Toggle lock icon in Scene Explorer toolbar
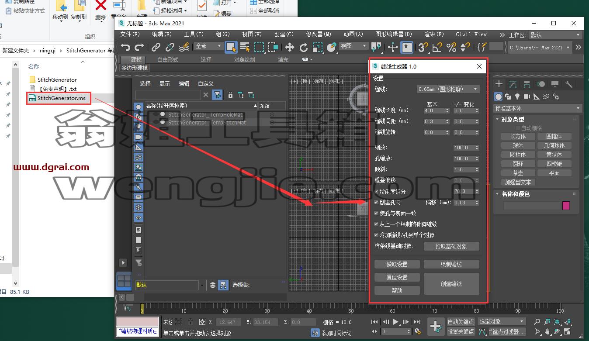 pos(230,95)
